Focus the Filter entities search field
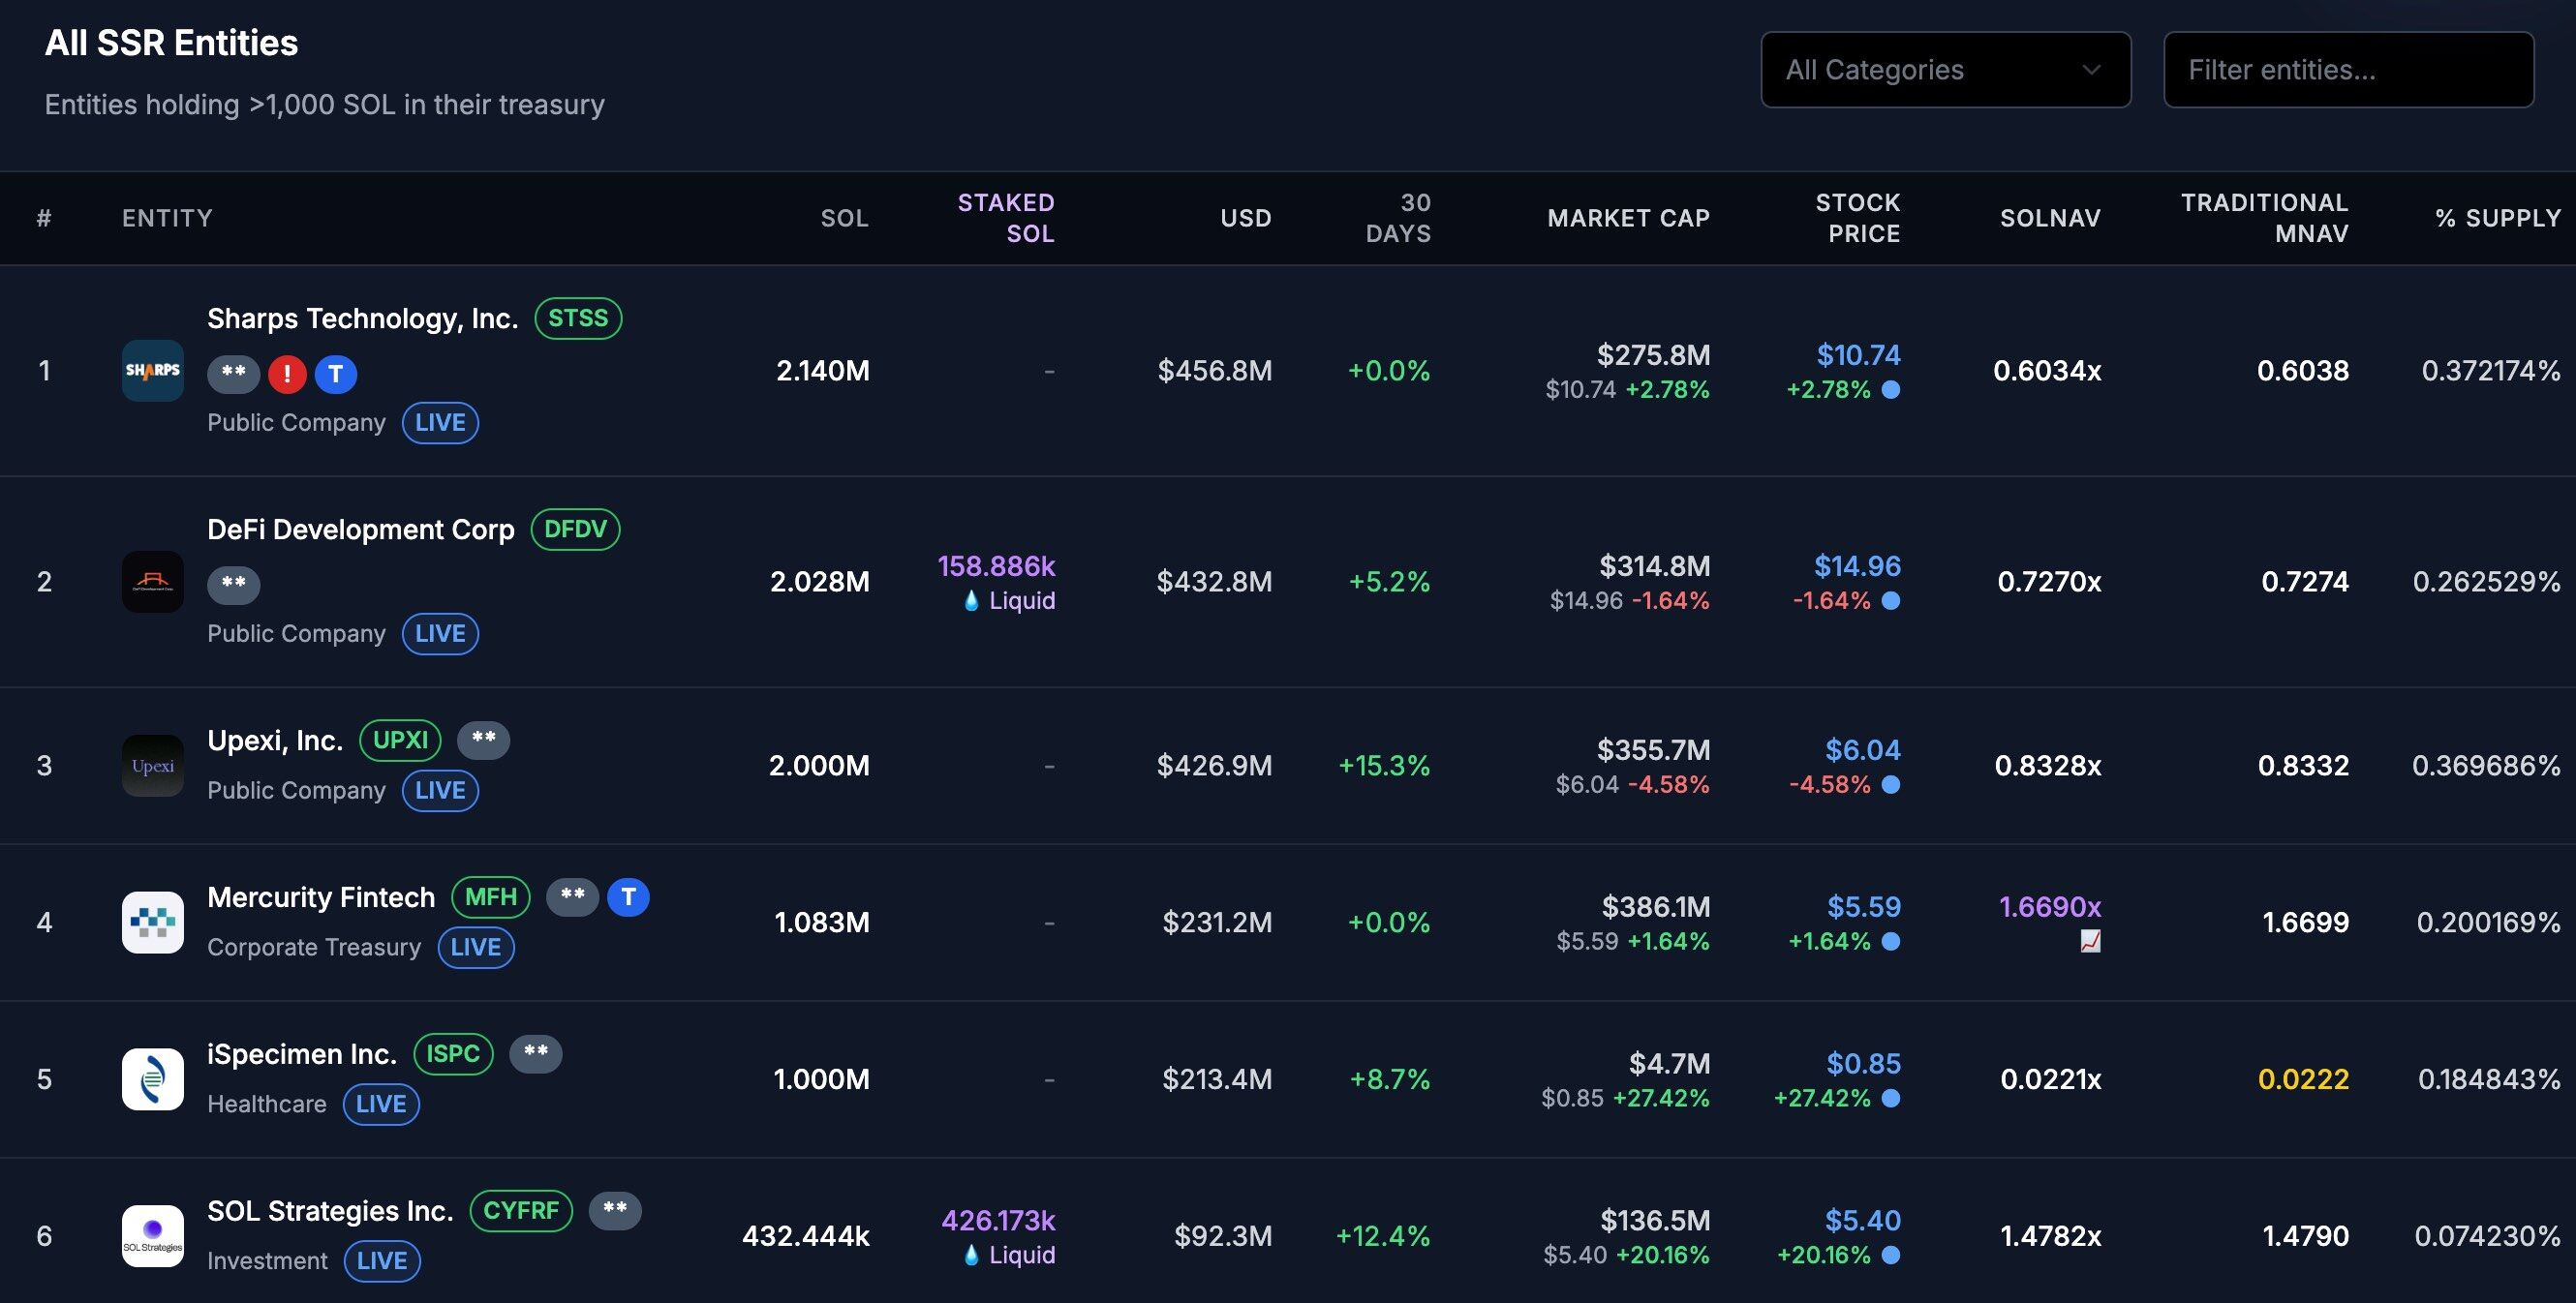 (x=2348, y=70)
